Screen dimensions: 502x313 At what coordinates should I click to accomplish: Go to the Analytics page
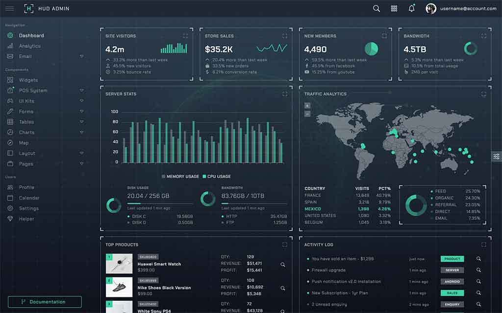coord(29,45)
